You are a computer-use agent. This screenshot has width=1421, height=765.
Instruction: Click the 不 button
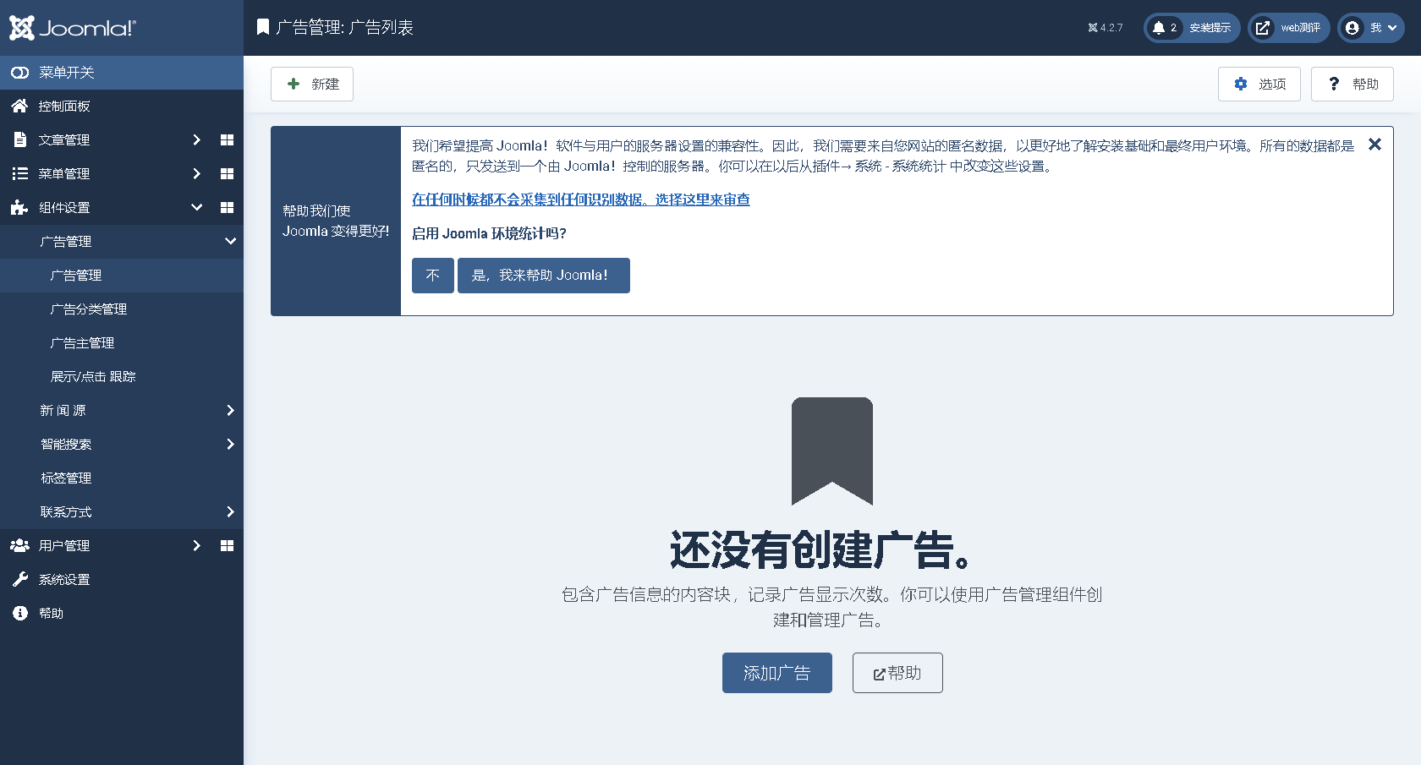(433, 276)
